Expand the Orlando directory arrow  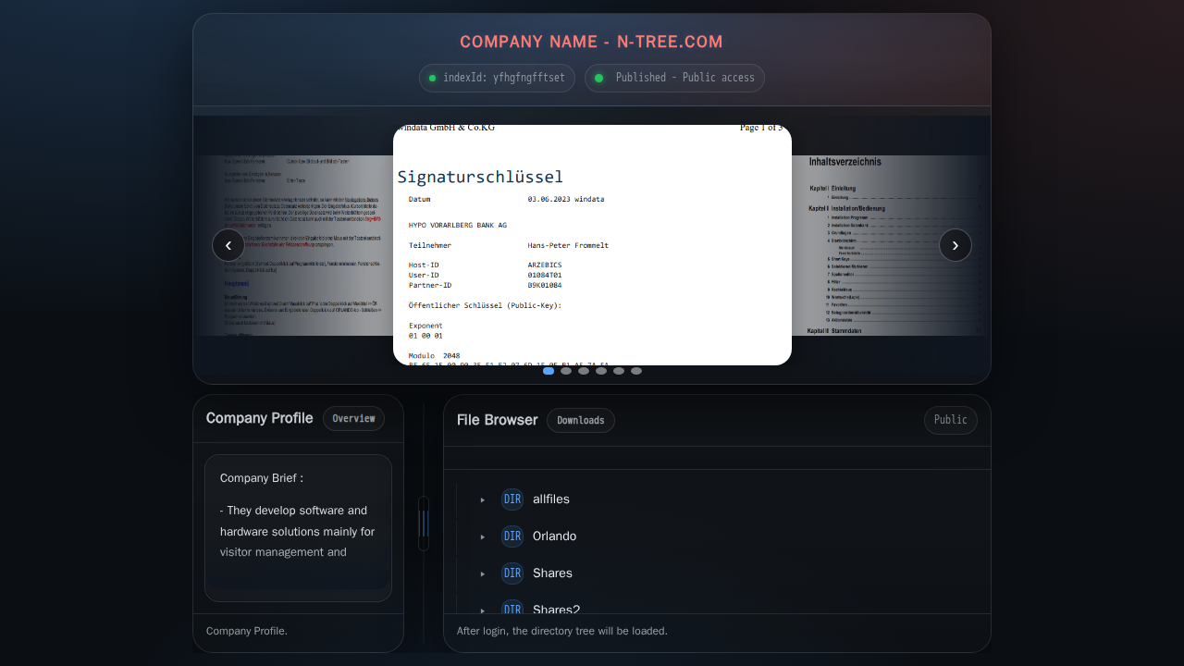[483, 536]
